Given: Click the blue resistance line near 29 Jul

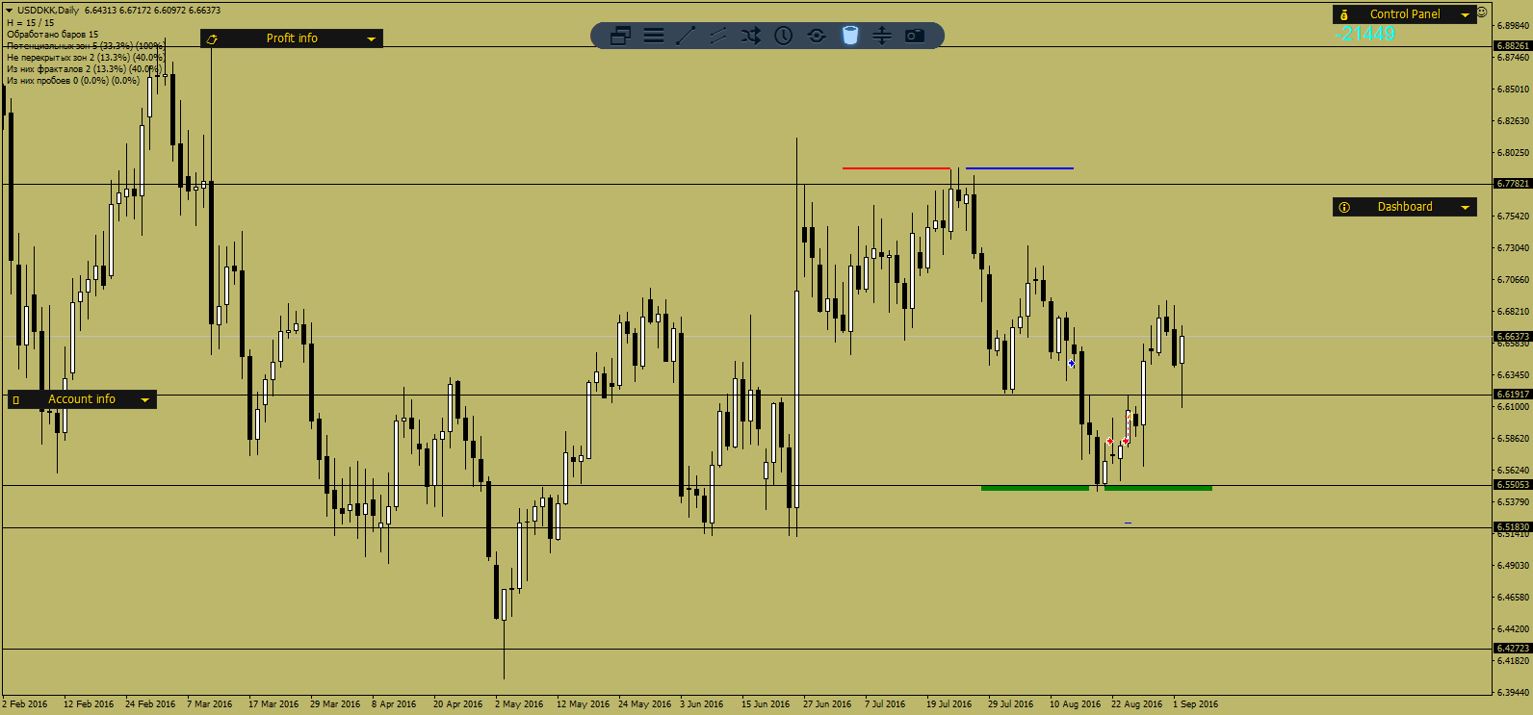Looking at the screenshot, I should tap(1020, 168).
